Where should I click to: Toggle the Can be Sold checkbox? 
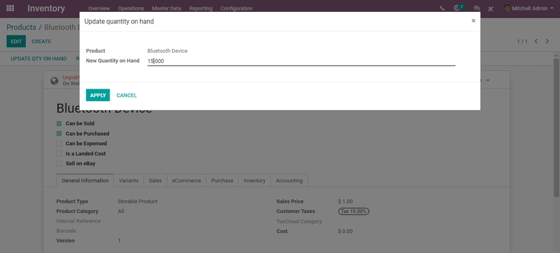coord(59,123)
